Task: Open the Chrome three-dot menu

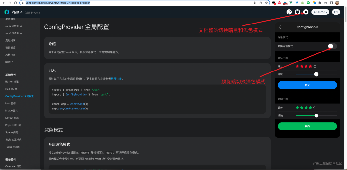Action: (x=343, y=3)
